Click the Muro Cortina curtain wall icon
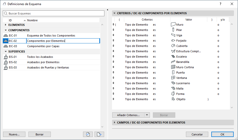The image size is (238, 140). point(173,67)
